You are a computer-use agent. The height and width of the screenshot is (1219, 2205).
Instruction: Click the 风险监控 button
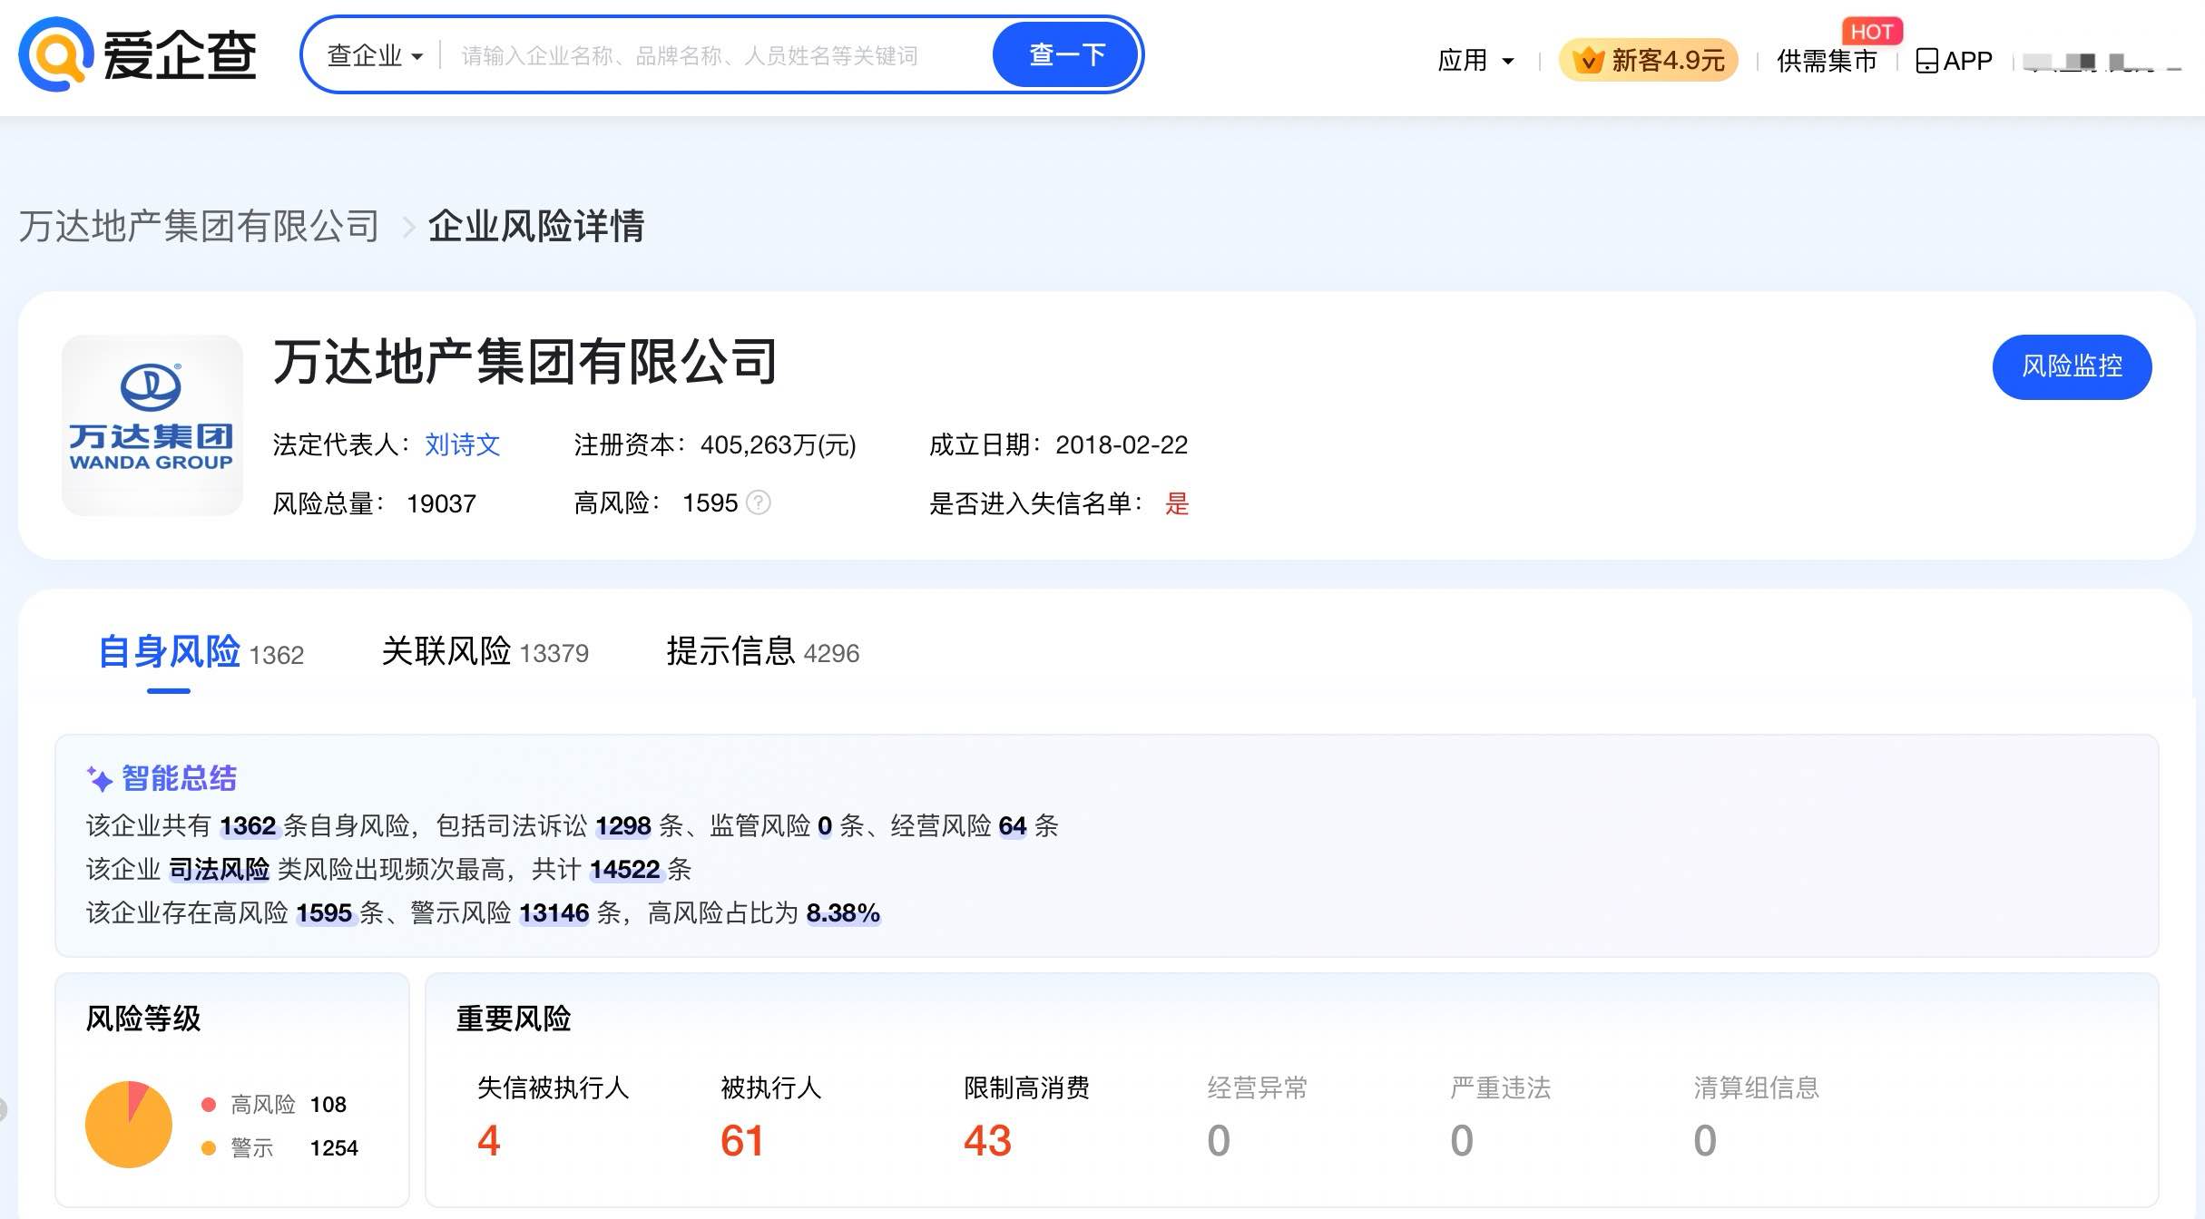pyautogui.click(x=2072, y=366)
